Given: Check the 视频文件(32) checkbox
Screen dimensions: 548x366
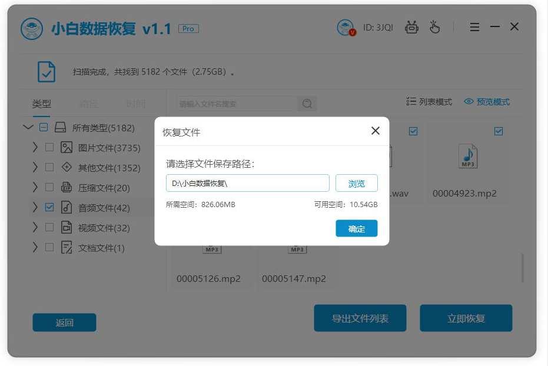Looking at the screenshot, I should point(49,227).
